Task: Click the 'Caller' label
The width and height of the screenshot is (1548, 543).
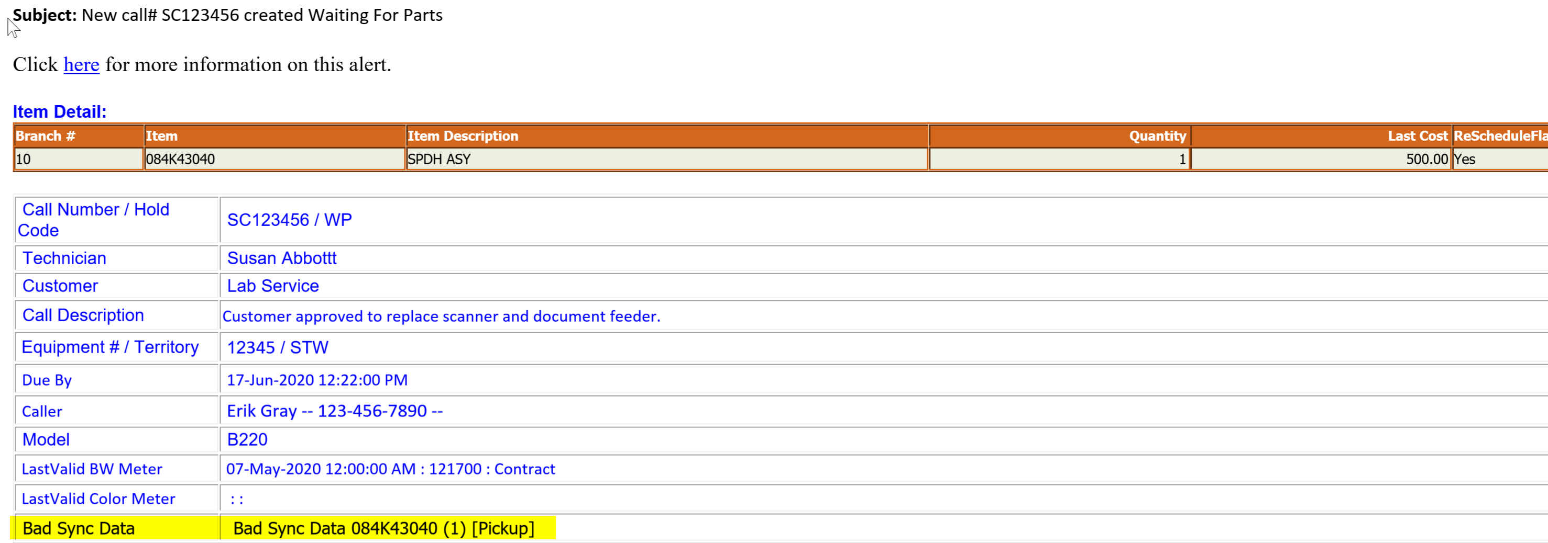Action: point(42,411)
